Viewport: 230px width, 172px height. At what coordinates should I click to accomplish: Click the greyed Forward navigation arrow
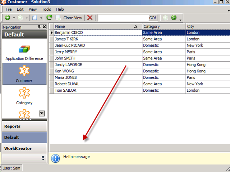click(x=20, y=18)
